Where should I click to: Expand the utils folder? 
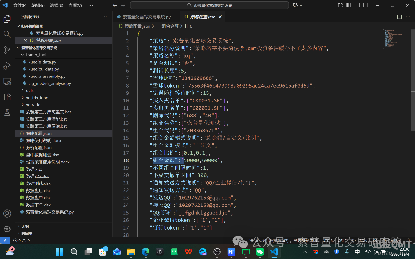click(30, 90)
